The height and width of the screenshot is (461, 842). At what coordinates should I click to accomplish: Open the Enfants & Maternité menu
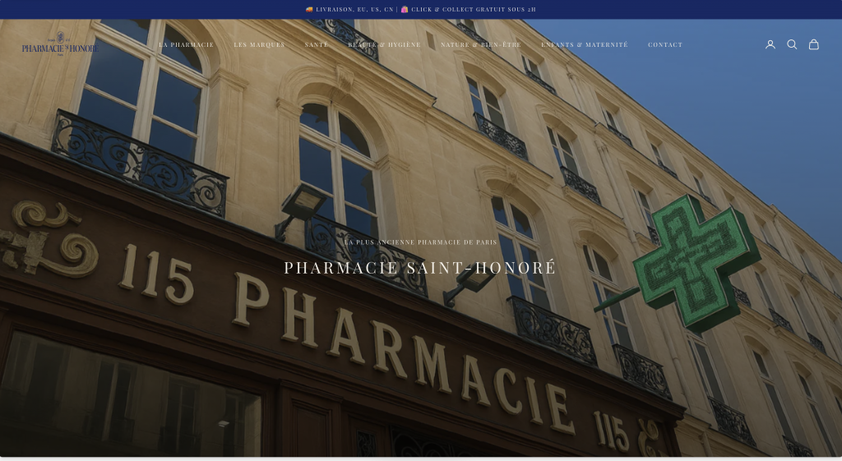(585, 44)
